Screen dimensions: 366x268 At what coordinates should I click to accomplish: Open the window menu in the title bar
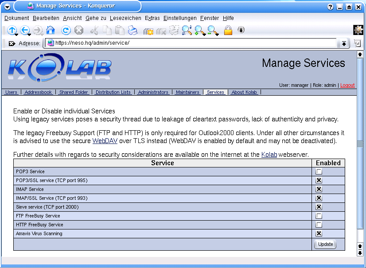point(8,7)
